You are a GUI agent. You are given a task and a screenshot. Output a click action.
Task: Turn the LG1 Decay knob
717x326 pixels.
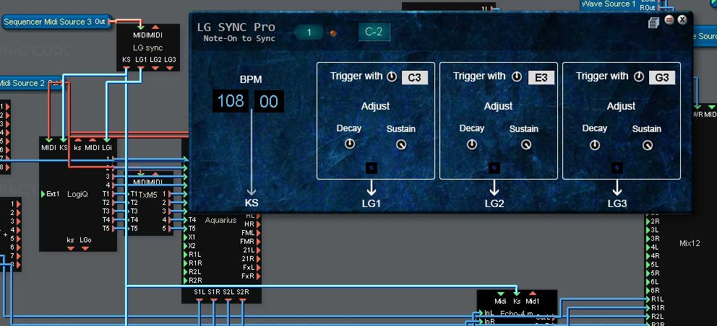[x=349, y=144]
